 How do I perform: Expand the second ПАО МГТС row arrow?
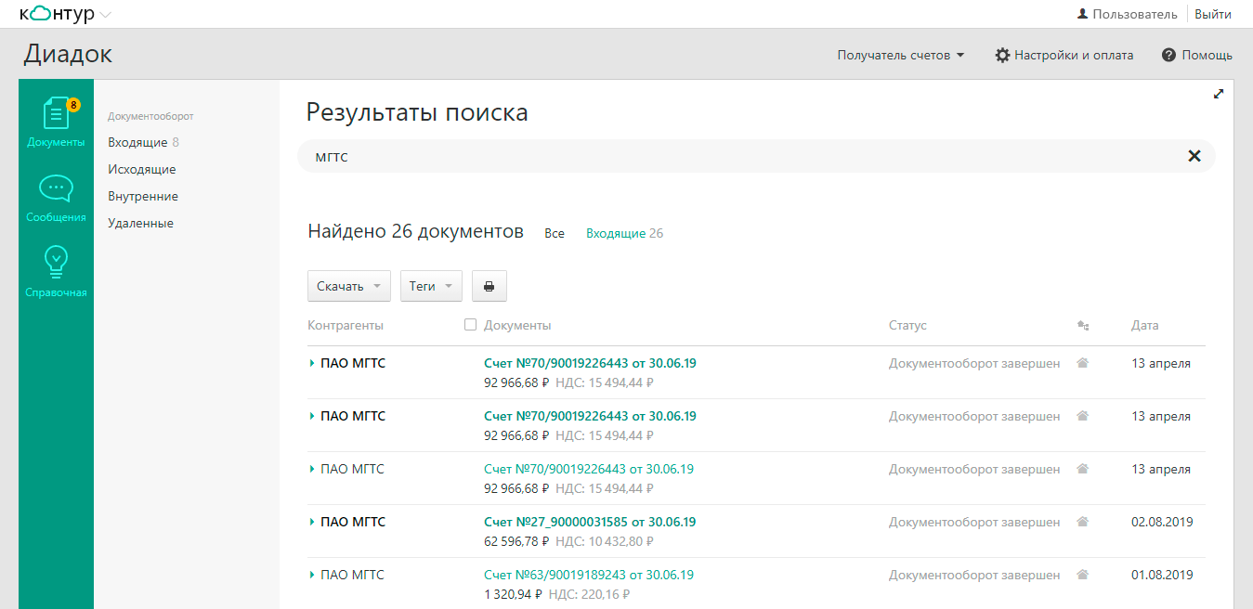[312, 417]
